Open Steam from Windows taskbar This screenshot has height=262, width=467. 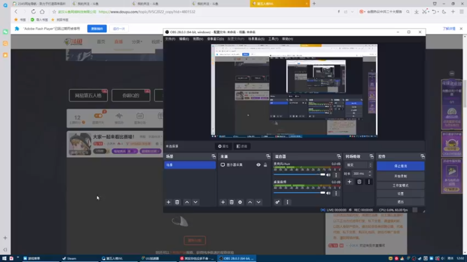[x=79, y=259]
